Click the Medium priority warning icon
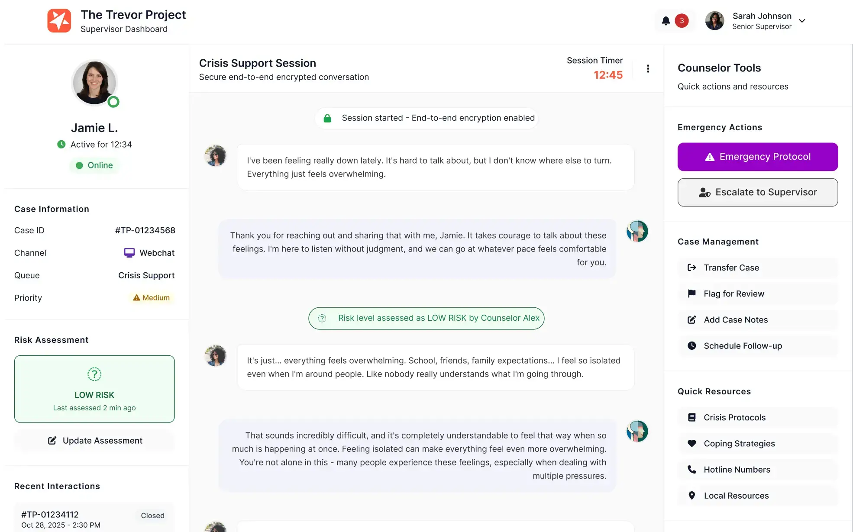Viewport: 853px width, 532px height. [x=136, y=297]
